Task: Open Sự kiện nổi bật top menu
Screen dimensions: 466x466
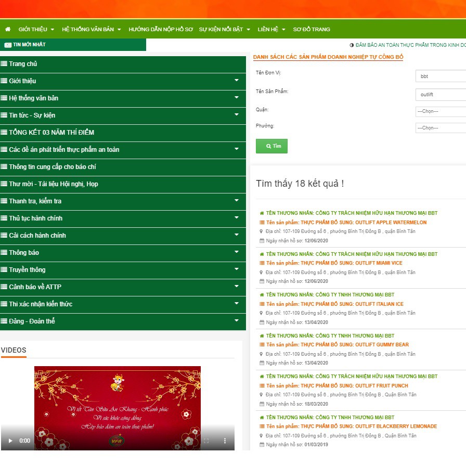Action: click(224, 29)
